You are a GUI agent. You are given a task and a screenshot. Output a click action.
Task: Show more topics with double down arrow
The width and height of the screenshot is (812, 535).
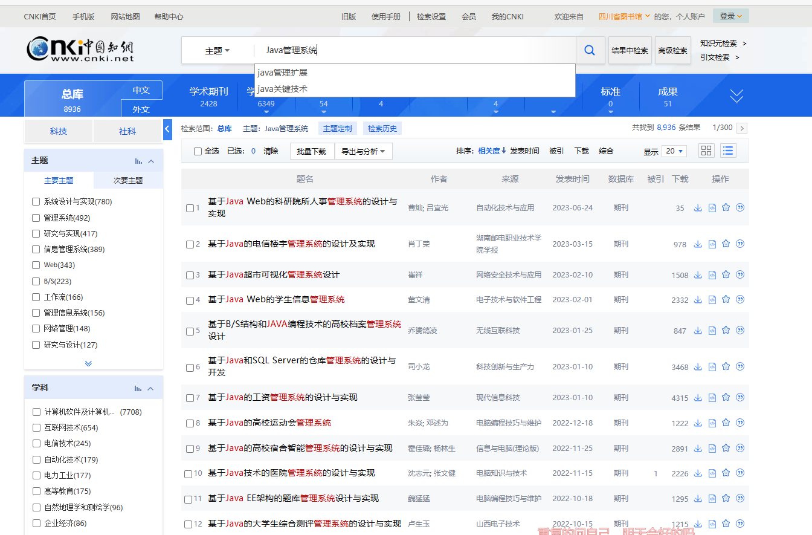[88, 363]
